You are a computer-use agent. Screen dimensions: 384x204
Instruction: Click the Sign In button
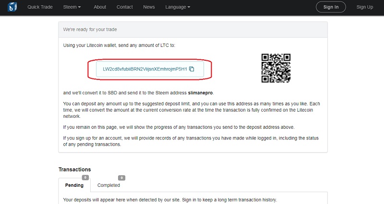point(331,7)
